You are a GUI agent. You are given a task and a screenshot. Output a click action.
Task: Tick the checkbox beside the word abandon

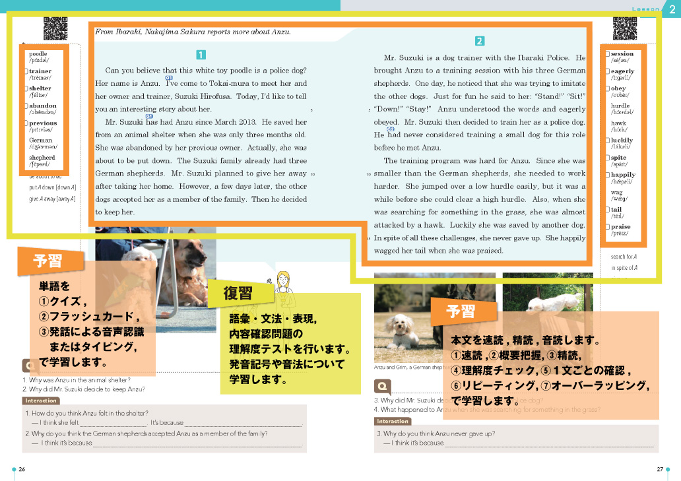click(x=26, y=104)
